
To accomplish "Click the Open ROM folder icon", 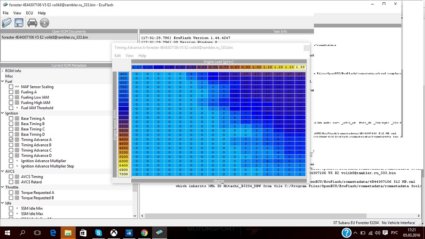I will coord(7,23).
